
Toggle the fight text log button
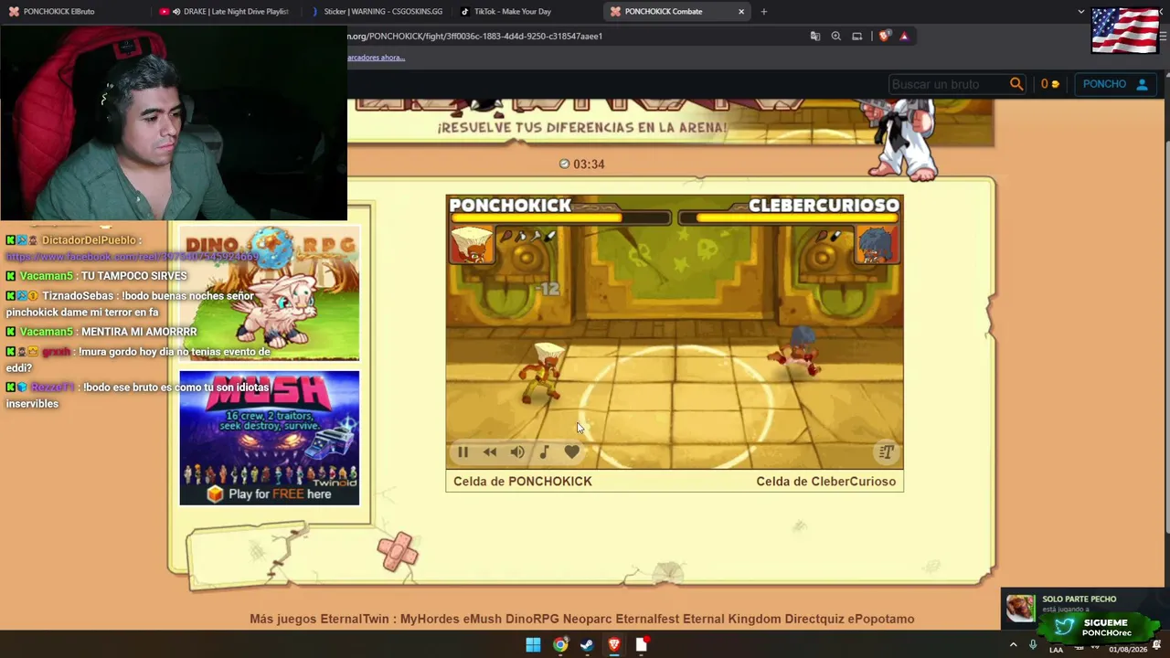tap(886, 451)
